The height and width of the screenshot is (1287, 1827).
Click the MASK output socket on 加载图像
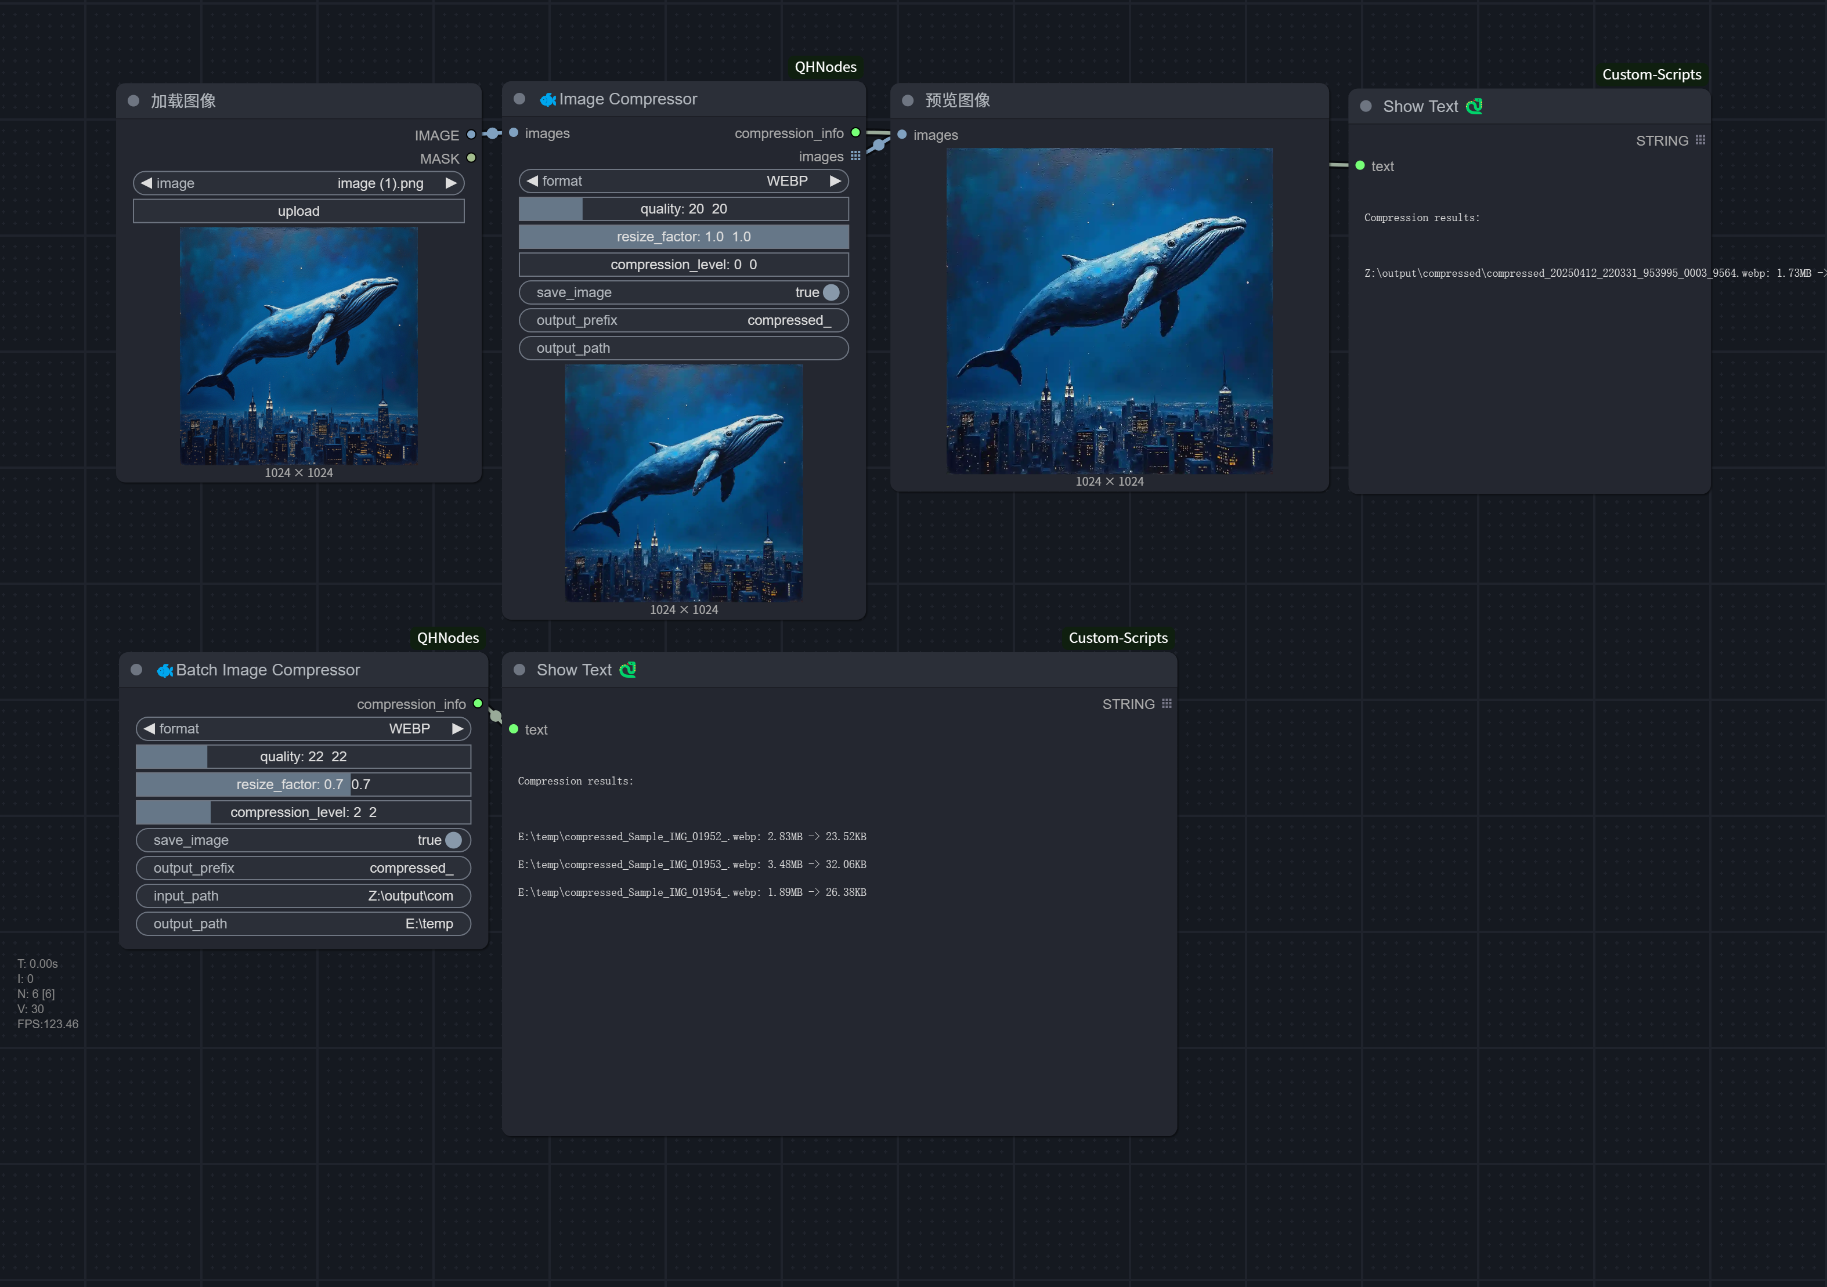[x=471, y=158]
